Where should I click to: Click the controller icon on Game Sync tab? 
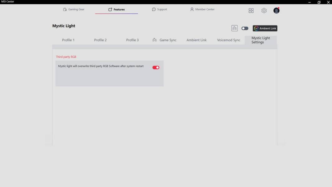tap(154, 40)
